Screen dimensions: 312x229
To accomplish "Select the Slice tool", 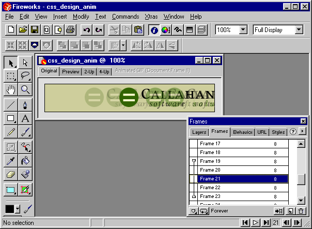I will click(x=25, y=190).
